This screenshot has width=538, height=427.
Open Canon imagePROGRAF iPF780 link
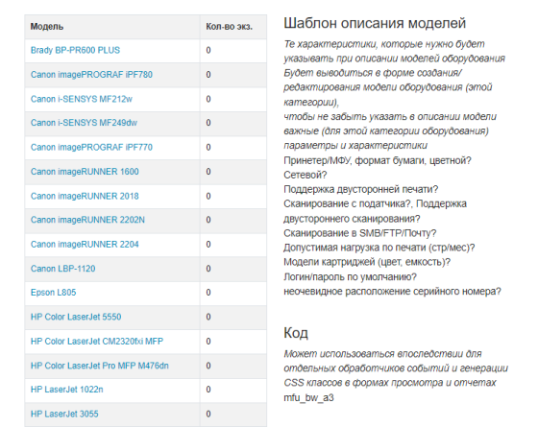pyautogui.click(x=91, y=75)
